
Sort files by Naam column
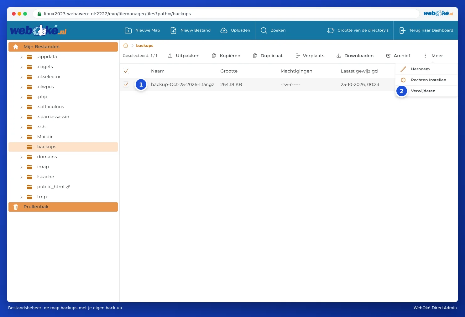[x=158, y=71]
